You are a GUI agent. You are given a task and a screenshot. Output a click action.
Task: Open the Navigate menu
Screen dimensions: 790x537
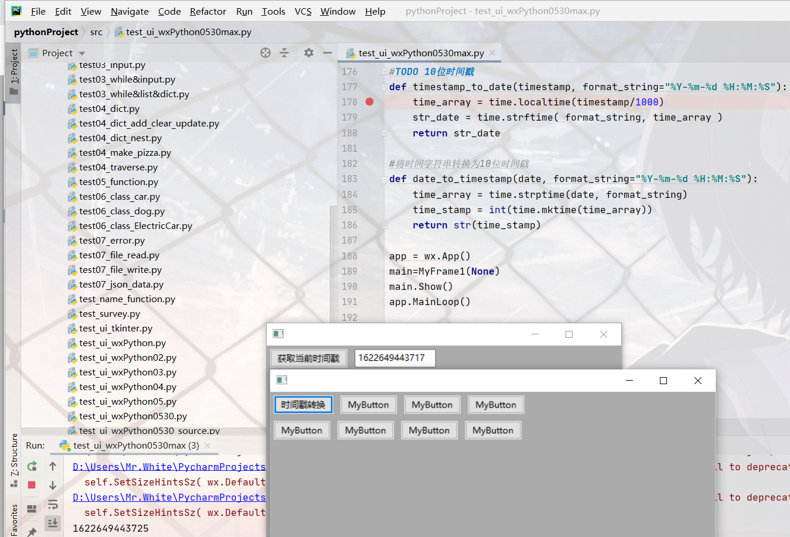[x=130, y=11]
